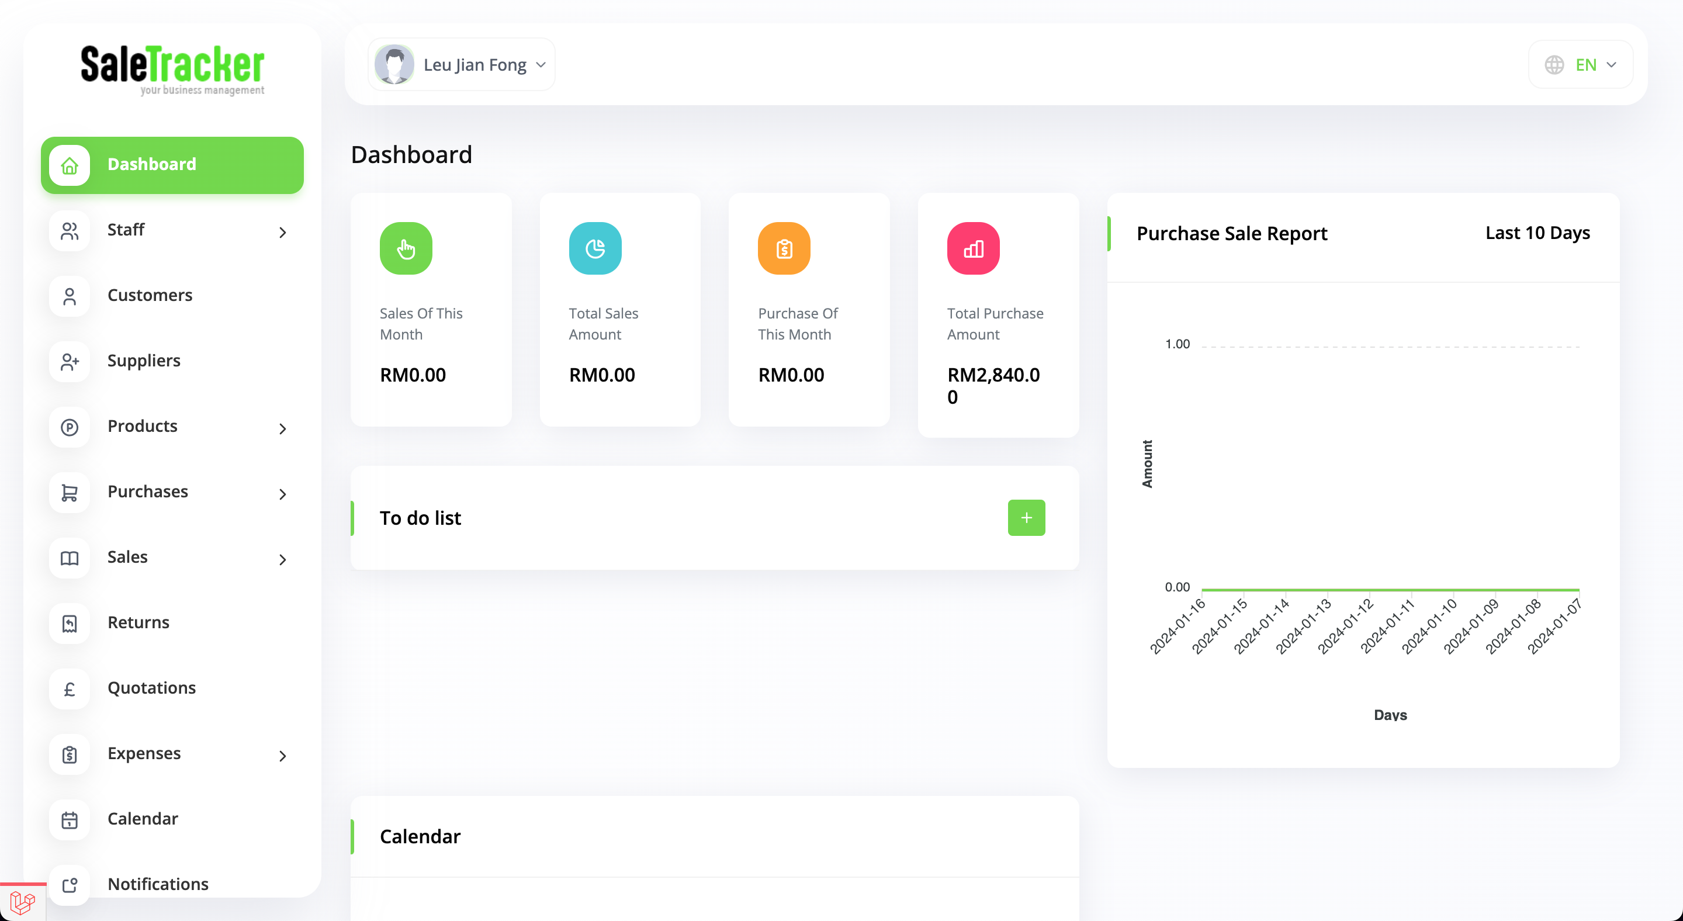Open the Leu Jian Fong user dropdown
The width and height of the screenshot is (1683, 921).
[461, 65]
